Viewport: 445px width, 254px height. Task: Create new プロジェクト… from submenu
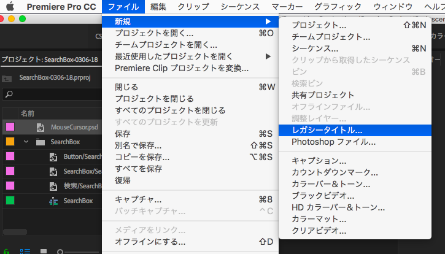(355, 25)
